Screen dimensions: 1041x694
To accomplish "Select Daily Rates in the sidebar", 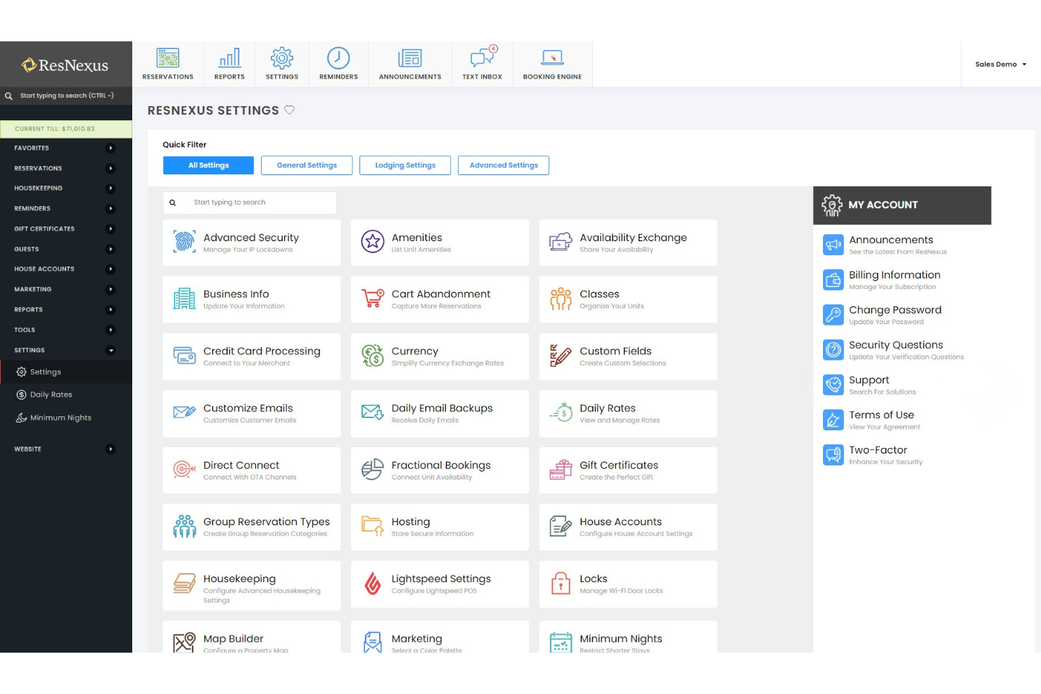I will coord(51,394).
